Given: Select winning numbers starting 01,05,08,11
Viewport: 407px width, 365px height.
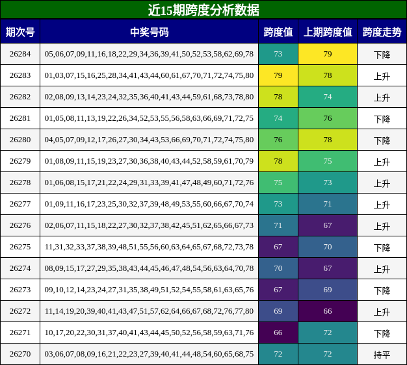Looking at the screenshot, I should pyautogui.click(x=149, y=118).
